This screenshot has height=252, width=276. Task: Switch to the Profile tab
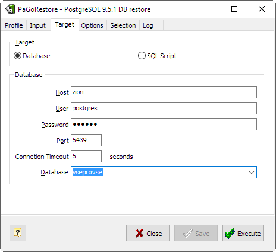click(14, 25)
